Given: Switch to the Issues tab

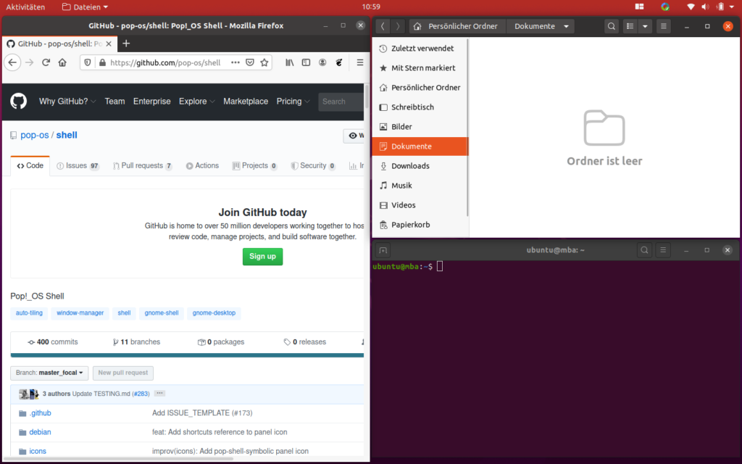Looking at the screenshot, I should point(78,166).
